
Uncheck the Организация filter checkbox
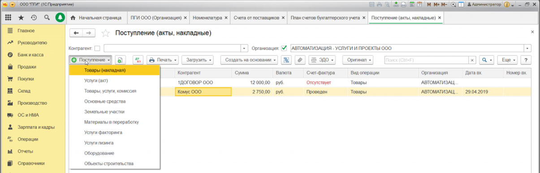tap(284, 48)
